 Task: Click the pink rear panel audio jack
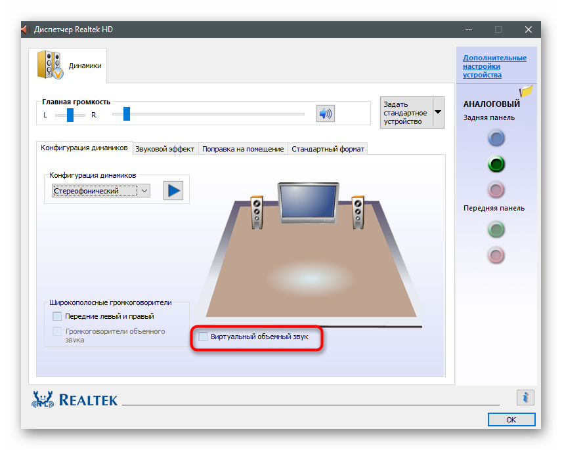click(496, 190)
